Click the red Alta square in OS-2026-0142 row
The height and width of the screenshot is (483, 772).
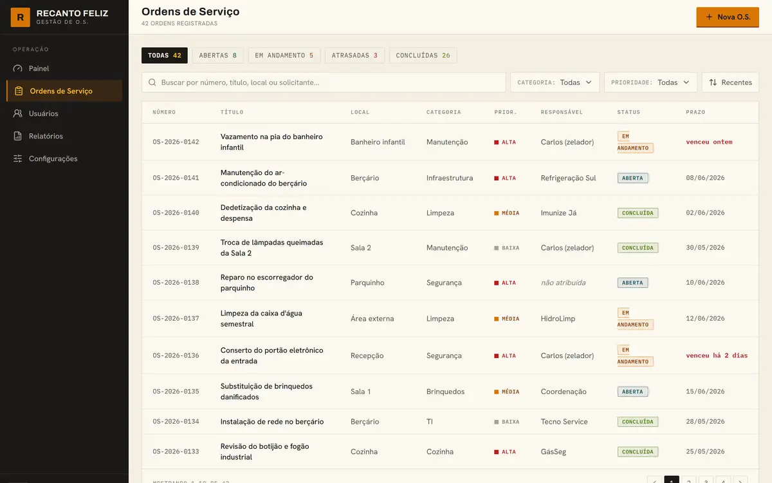click(497, 142)
